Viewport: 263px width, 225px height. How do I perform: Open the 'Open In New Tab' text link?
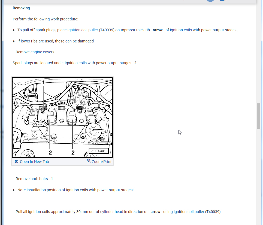click(34, 162)
